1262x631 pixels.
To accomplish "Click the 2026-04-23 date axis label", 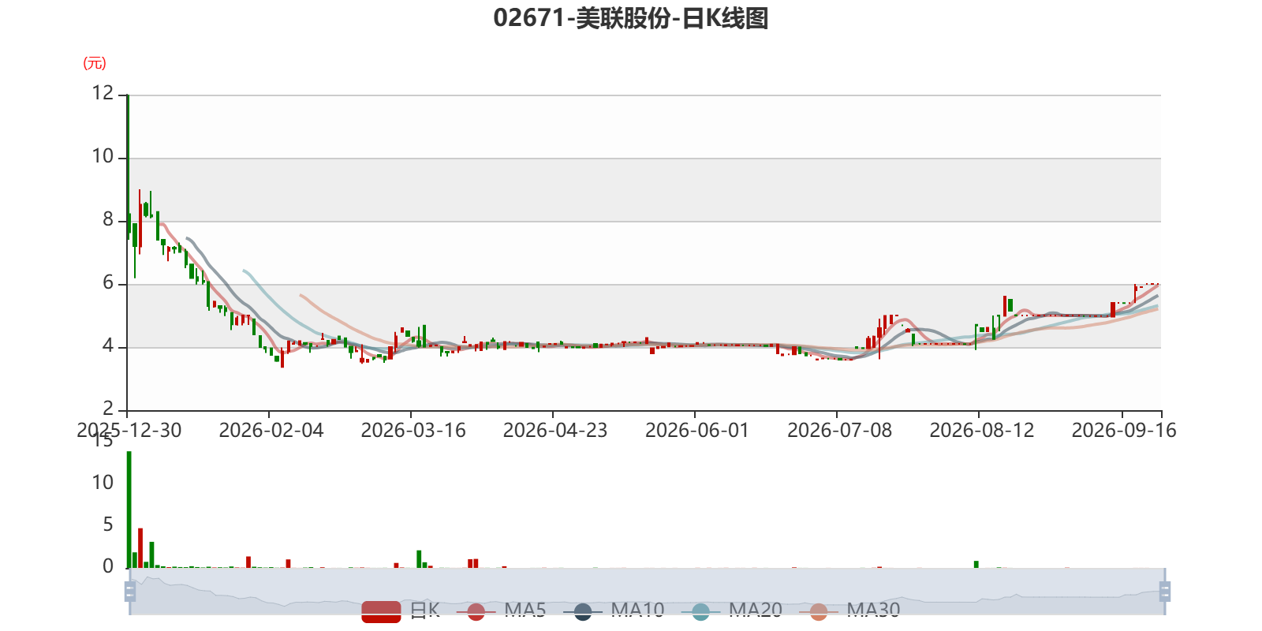I will point(555,430).
